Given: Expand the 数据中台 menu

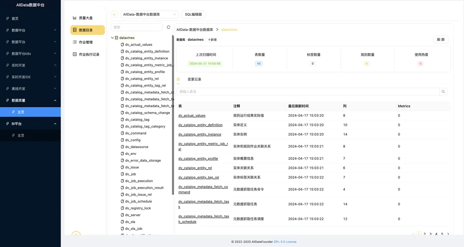Looking at the screenshot, I should (x=30, y=30).
